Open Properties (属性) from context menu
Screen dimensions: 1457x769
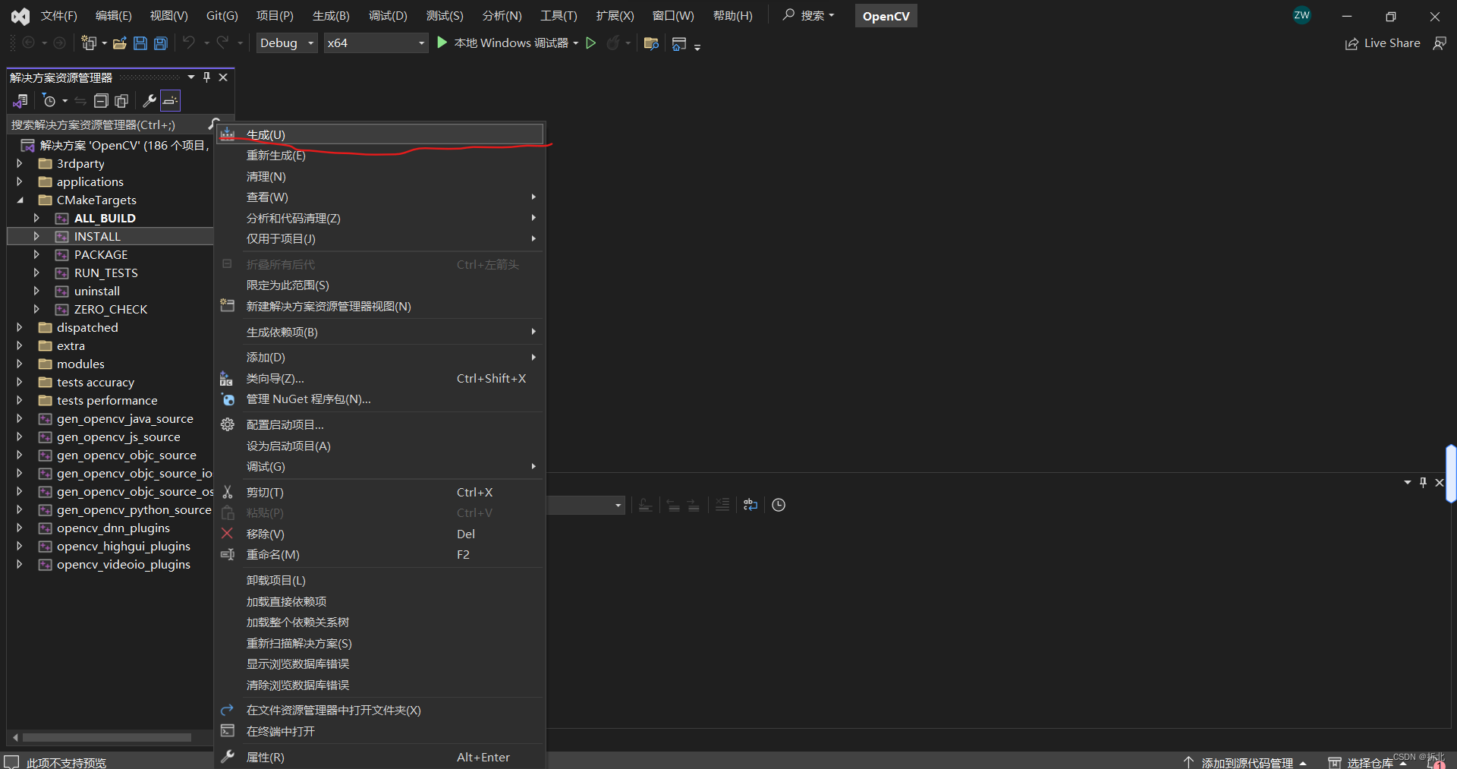tap(380, 757)
